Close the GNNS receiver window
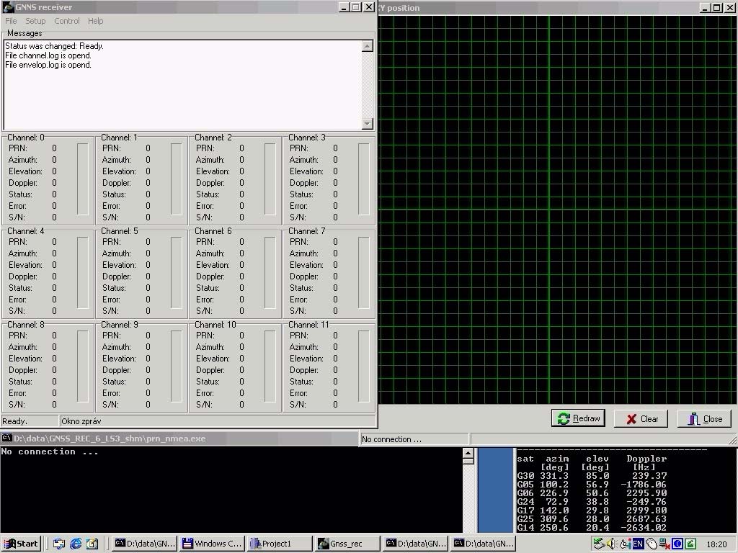738x553 pixels. [x=369, y=7]
